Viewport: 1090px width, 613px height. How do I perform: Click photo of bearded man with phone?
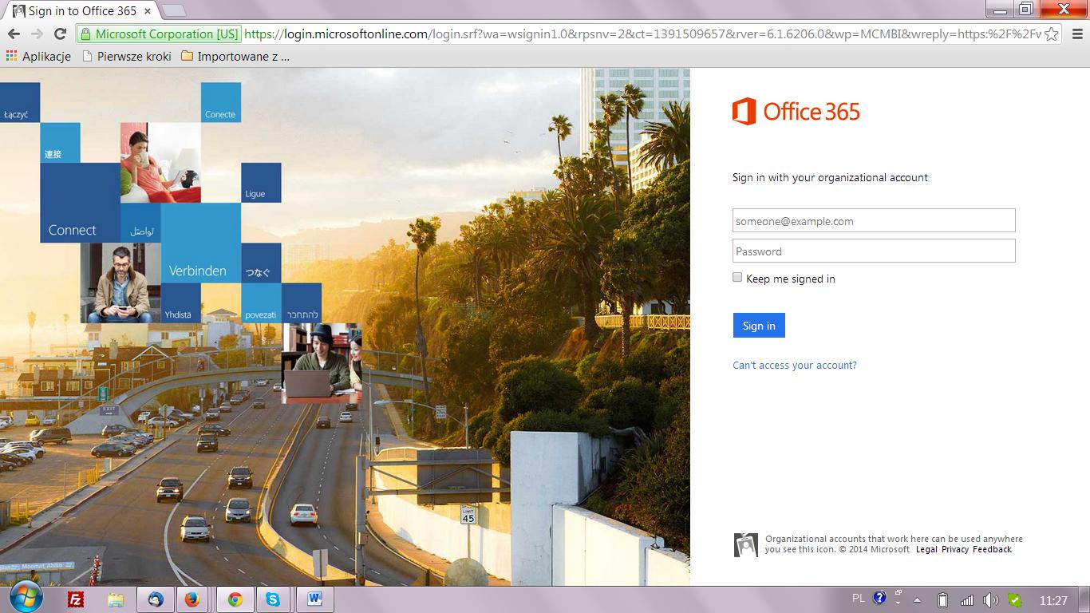point(120,283)
